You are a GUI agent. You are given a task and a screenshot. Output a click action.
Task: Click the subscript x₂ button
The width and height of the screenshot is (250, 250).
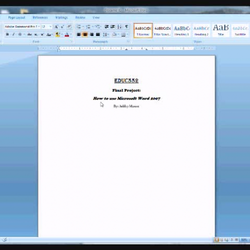(x=36, y=34)
